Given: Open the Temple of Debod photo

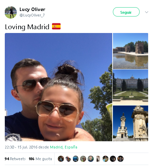Looking at the screenshot, I should click(x=130, y=51).
